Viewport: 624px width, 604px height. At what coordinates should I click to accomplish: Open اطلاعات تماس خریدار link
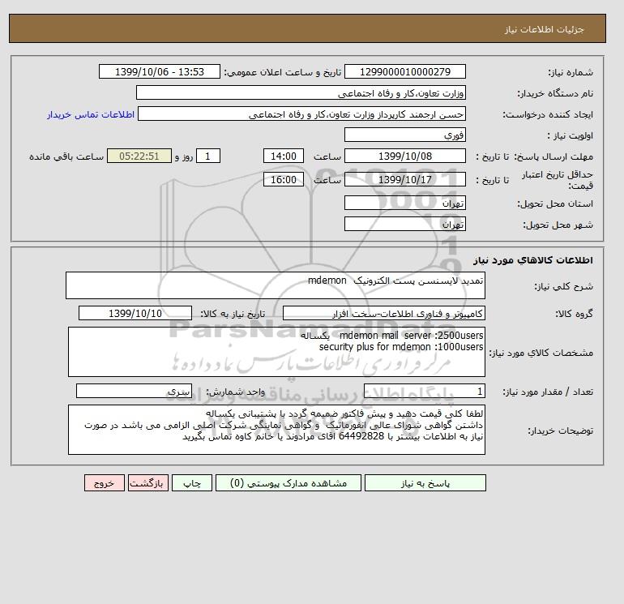[x=91, y=114]
